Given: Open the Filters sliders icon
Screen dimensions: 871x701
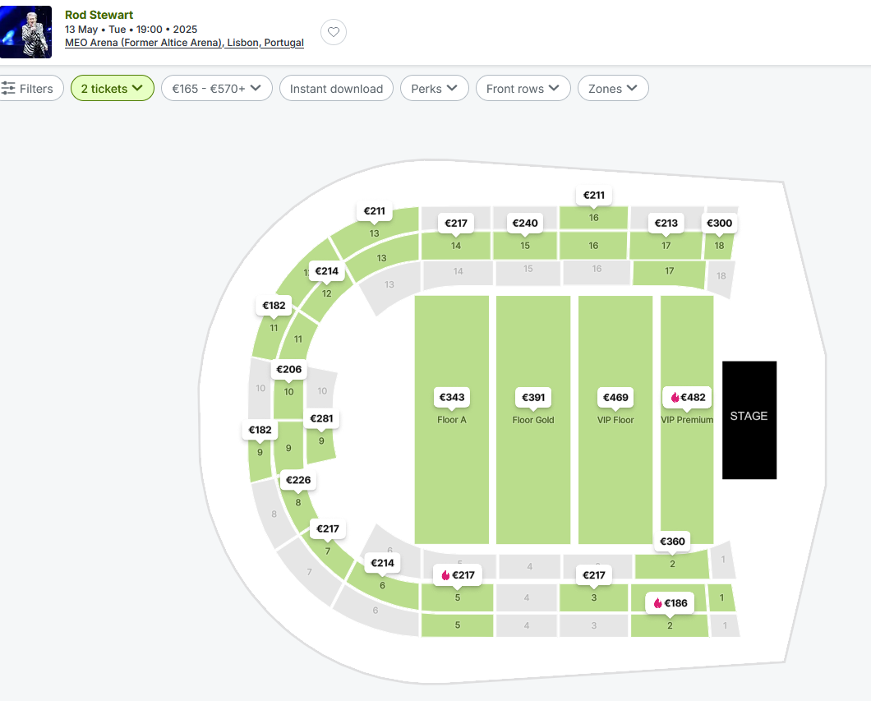Looking at the screenshot, I should click(9, 89).
